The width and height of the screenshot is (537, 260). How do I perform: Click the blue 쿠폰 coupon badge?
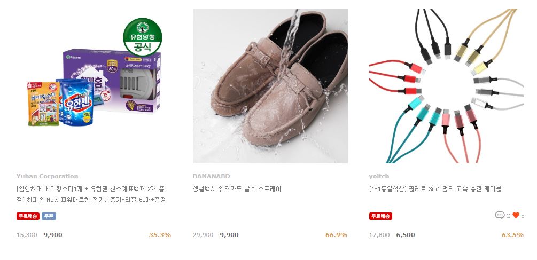pyautogui.click(x=49, y=216)
